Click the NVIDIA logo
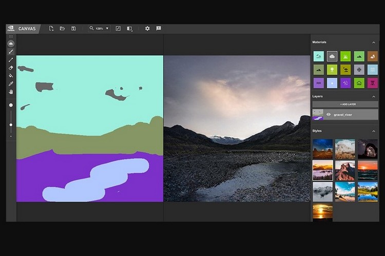Screen dimensions: 385x256 coord(11,29)
